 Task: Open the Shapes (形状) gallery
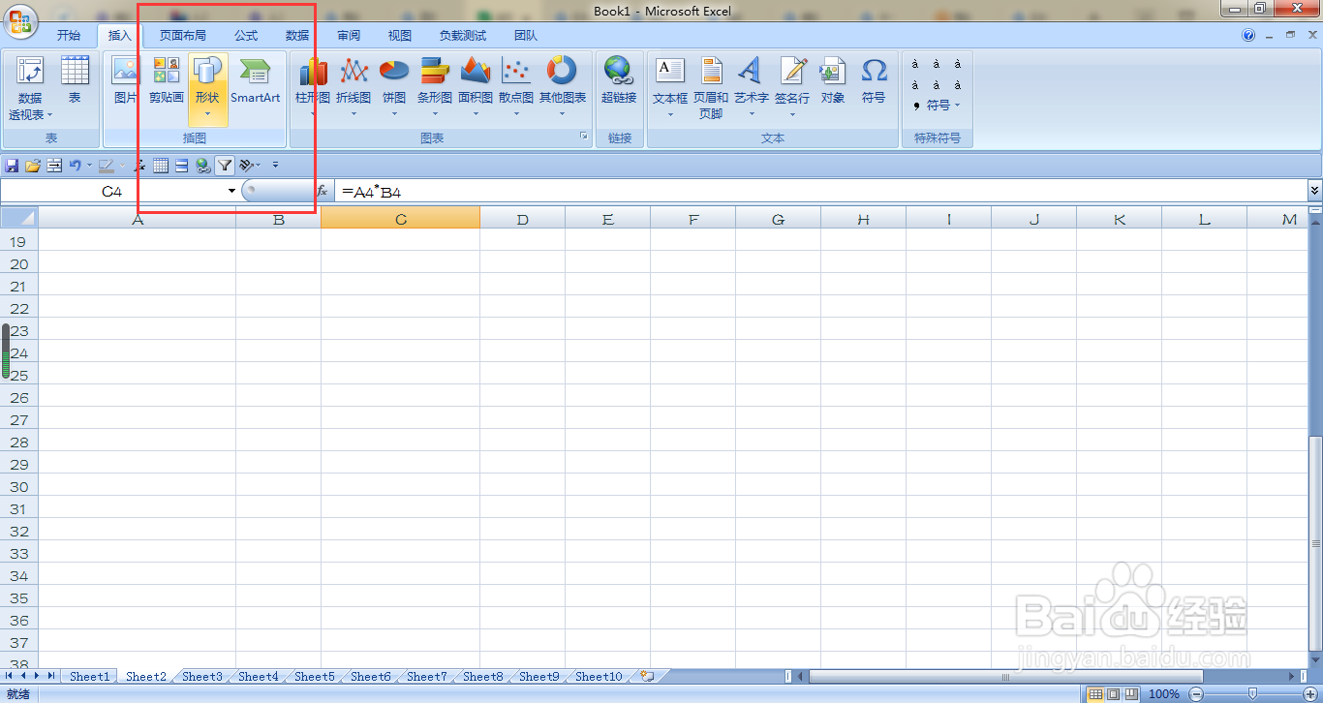(207, 89)
